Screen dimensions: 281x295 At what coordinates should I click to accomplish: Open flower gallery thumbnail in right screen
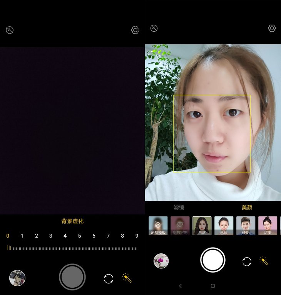point(161,261)
